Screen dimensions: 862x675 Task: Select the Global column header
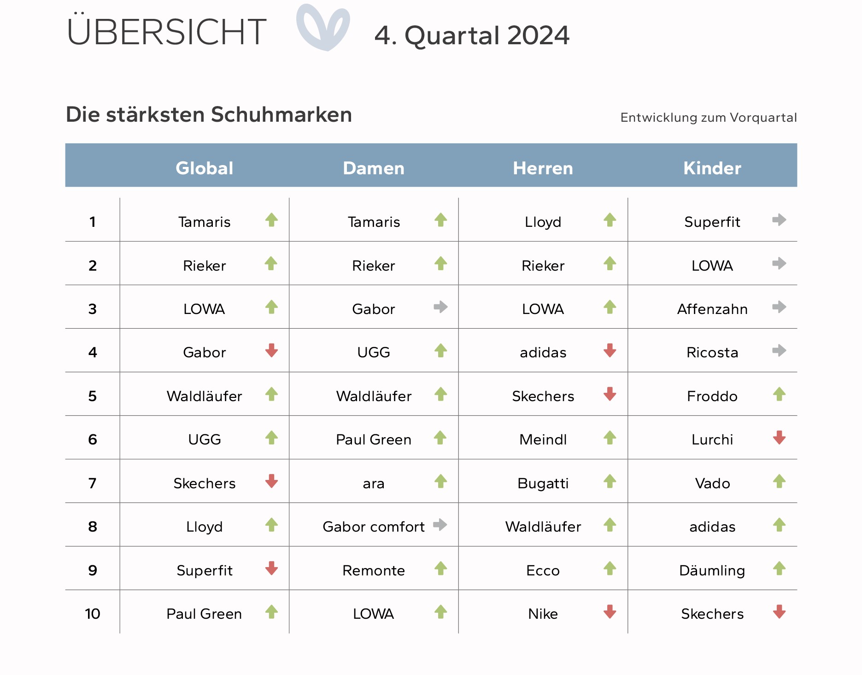click(x=205, y=168)
